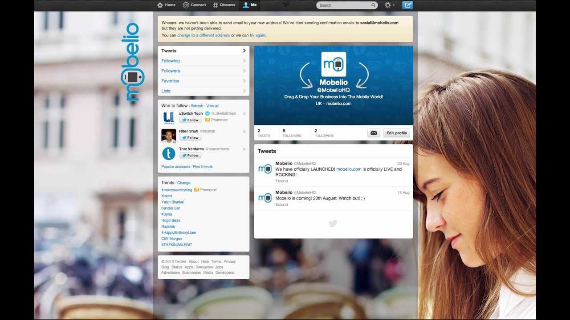Screen dimensions: 570x320
Task: Open the Xiaomi trend
Action: (167, 196)
